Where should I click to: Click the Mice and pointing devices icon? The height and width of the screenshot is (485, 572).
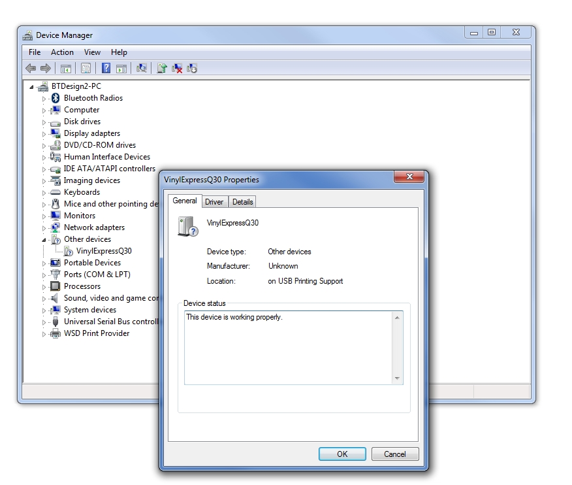[x=56, y=204]
